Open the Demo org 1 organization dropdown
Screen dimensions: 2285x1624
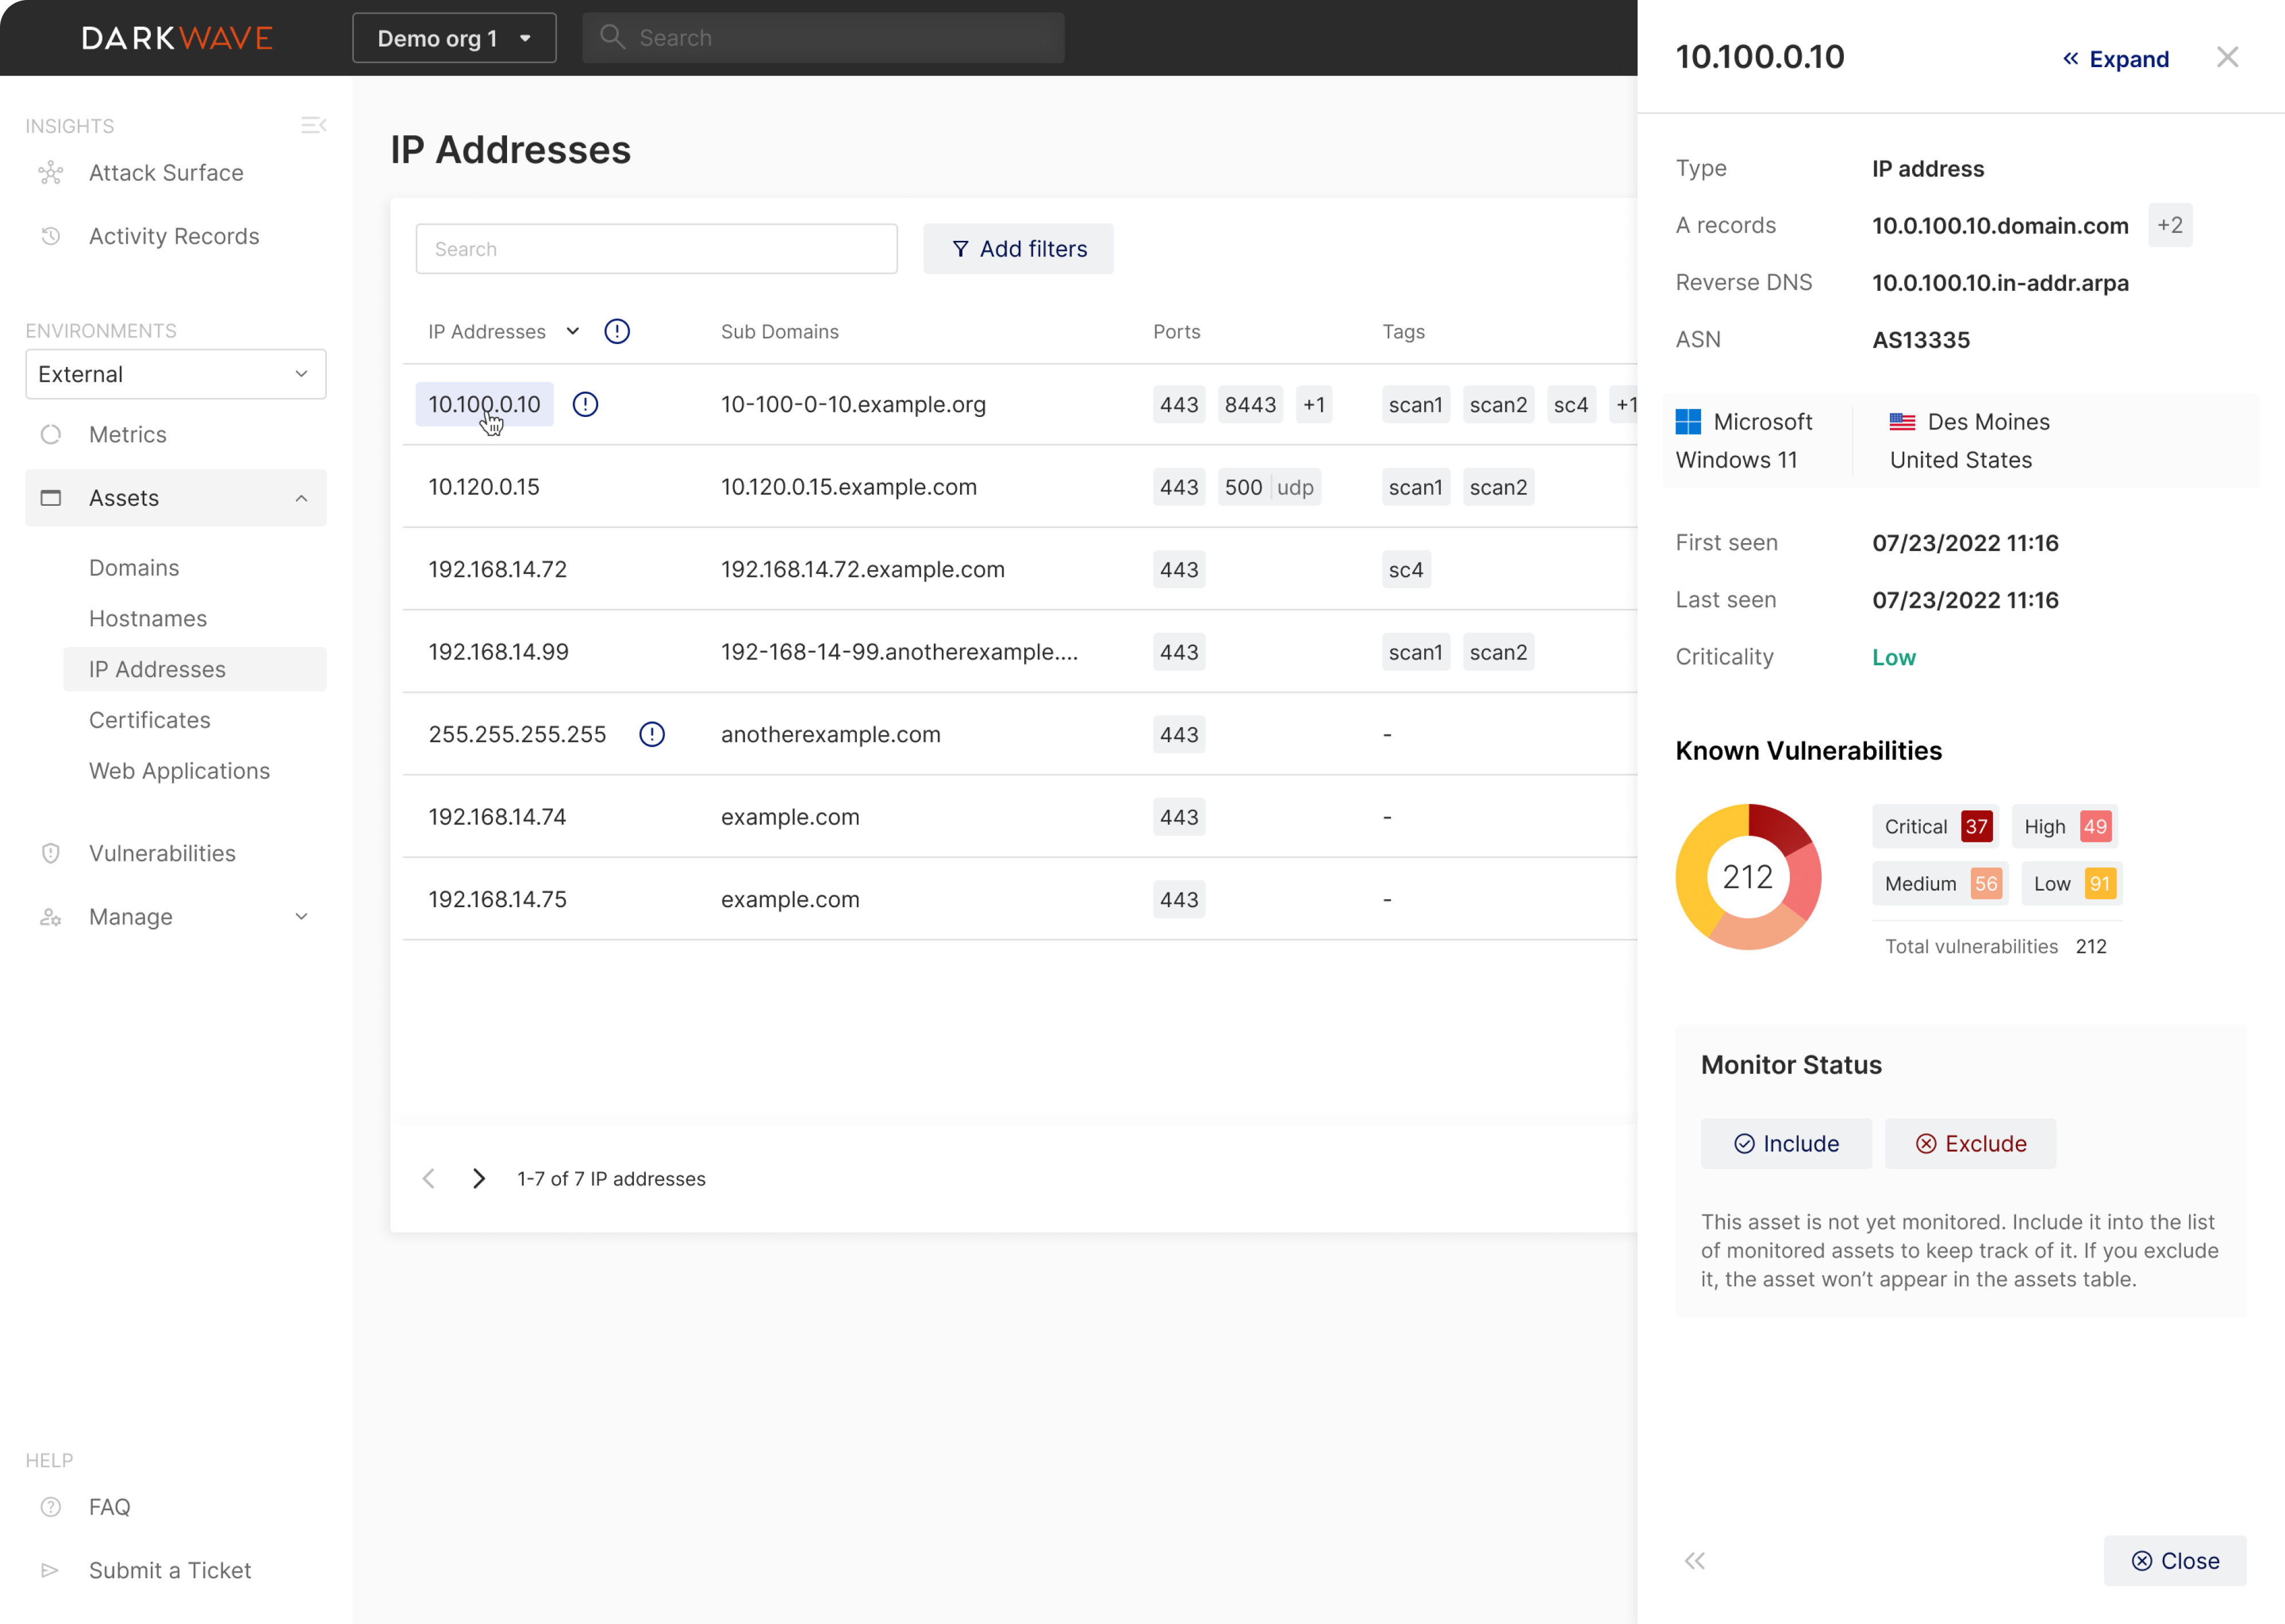point(454,37)
